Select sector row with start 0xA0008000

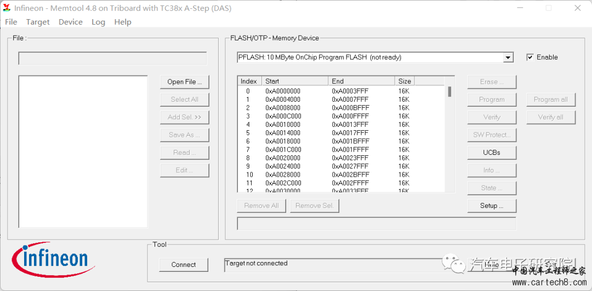click(341, 108)
